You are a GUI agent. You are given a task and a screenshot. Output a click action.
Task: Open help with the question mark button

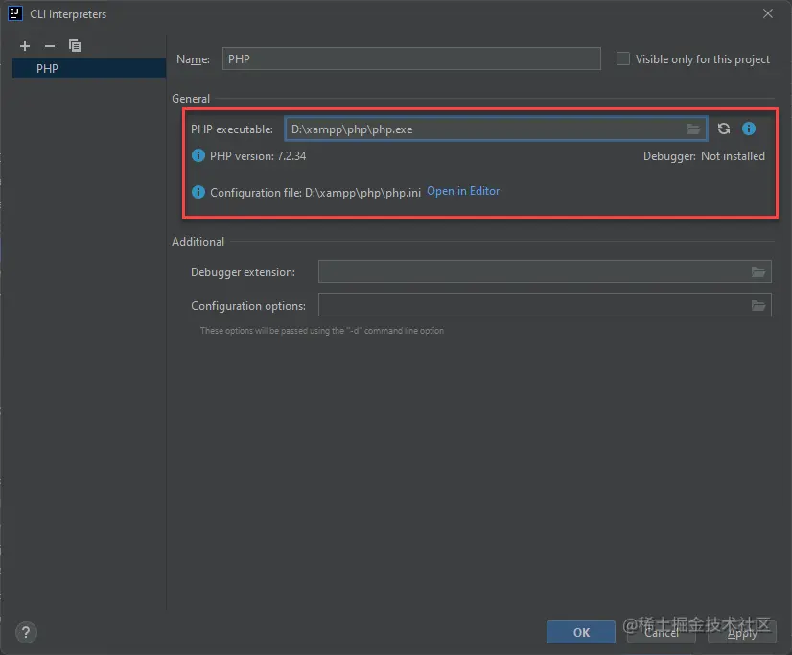[x=25, y=633]
